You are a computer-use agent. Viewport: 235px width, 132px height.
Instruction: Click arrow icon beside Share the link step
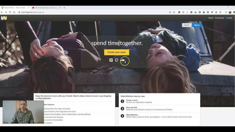(122, 108)
